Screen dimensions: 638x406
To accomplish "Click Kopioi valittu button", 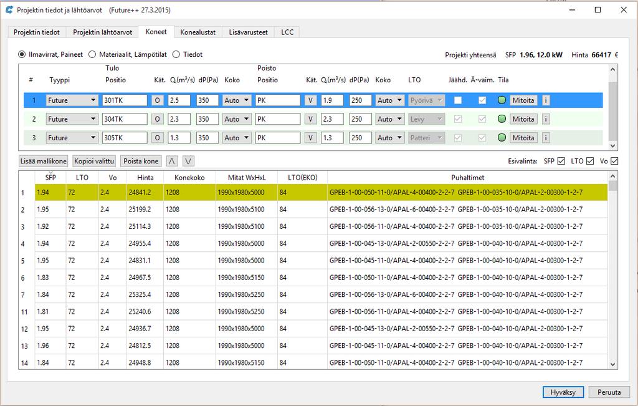I will coord(94,162).
